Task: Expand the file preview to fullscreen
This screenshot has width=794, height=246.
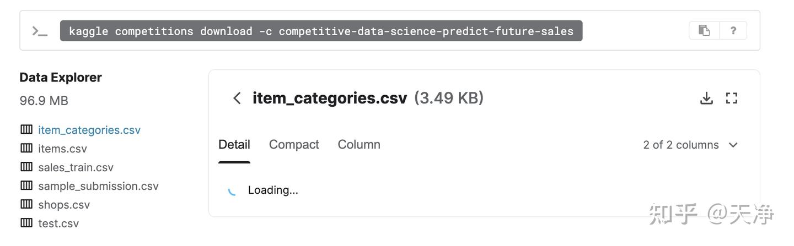Action: tap(732, 99)
